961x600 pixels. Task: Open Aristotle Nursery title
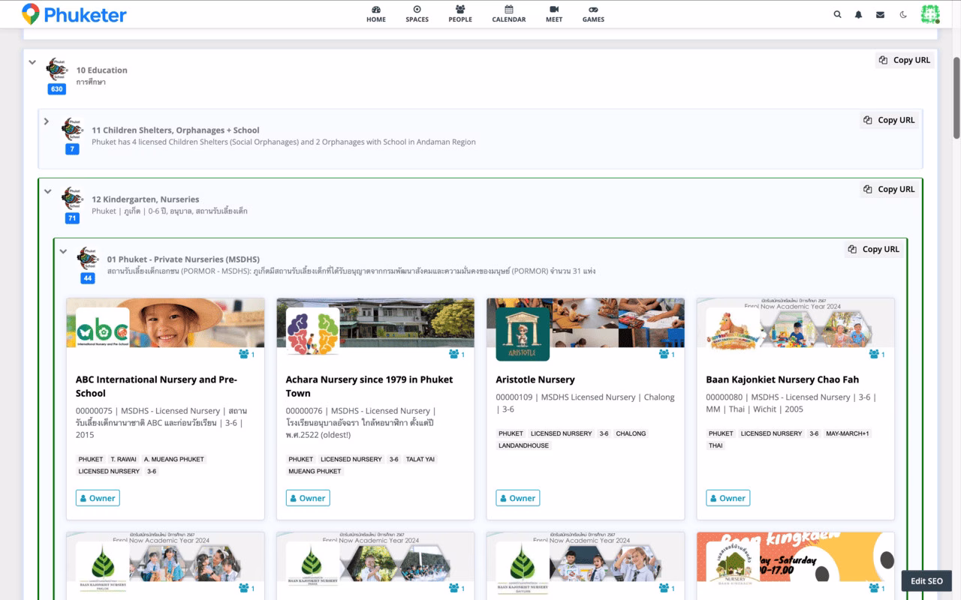(535, 379)
